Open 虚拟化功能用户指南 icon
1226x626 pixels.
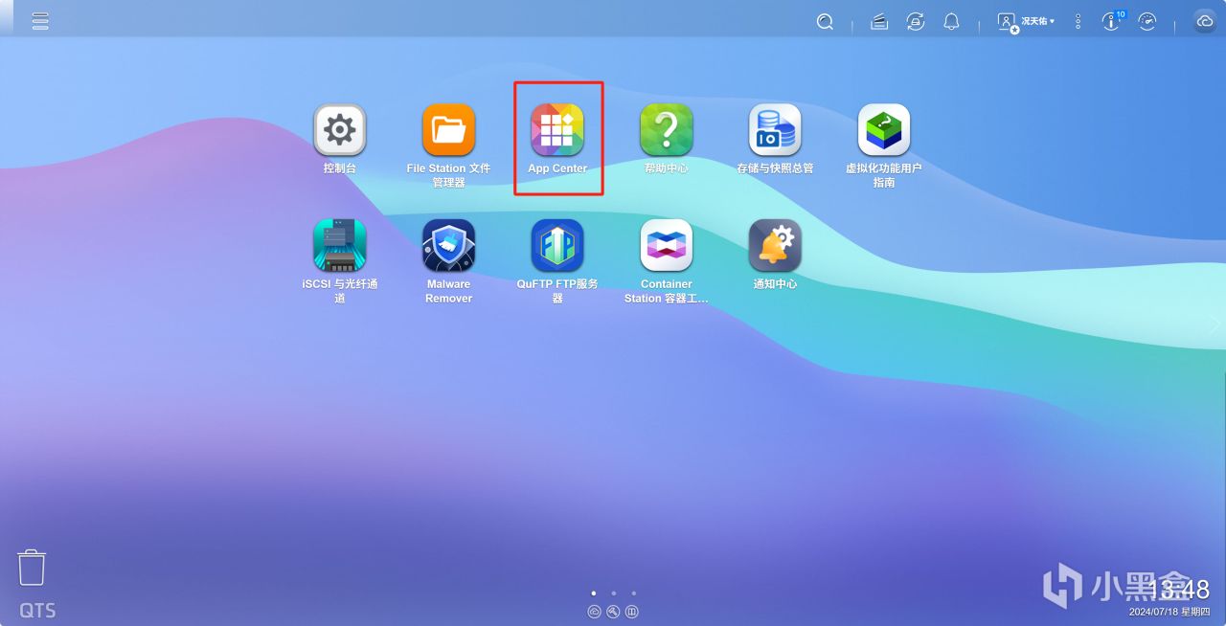point(883,129)
